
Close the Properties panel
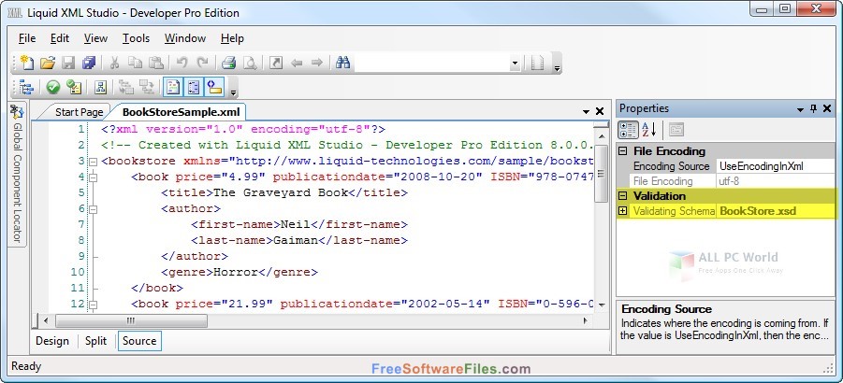click(827, 109)
